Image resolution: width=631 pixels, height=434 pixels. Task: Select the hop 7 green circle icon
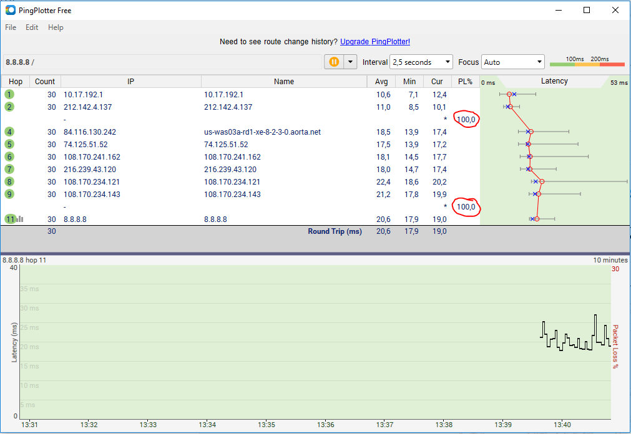(9, 170)
